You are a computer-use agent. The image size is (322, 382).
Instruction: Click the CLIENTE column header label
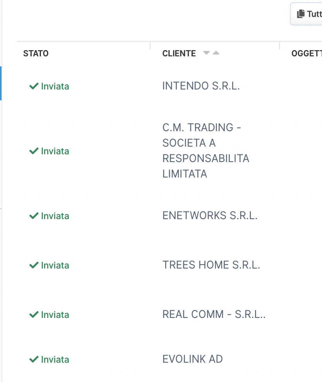[x=179, y=54]
